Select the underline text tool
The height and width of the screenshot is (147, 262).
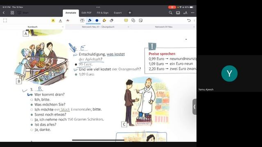coord(60,21)
